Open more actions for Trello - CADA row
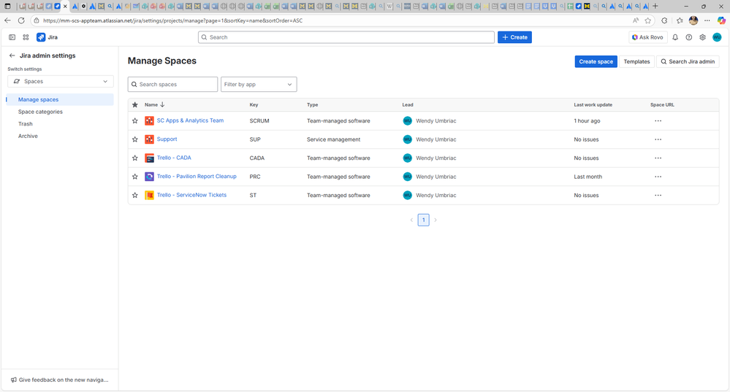Image resolution: width=730 pixels, height=392 pixels. click(658, 158)
